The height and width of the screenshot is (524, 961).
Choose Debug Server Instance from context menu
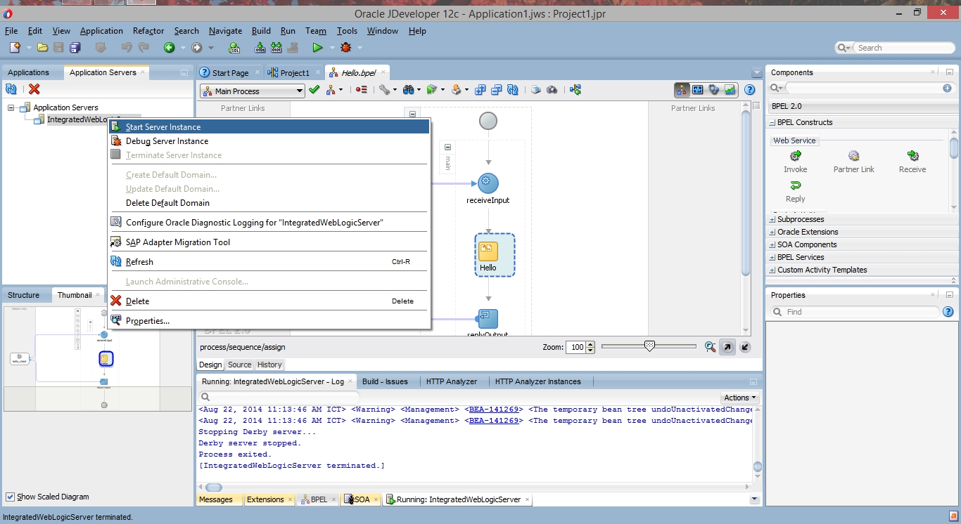pos(269,141)
